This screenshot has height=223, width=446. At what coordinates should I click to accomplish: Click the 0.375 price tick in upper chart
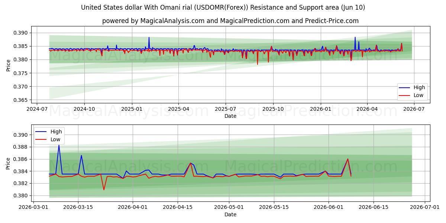21,73
